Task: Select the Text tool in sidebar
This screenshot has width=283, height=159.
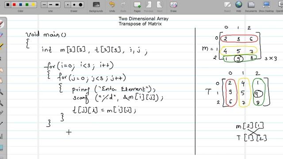Action: click(x=1, y=136)
